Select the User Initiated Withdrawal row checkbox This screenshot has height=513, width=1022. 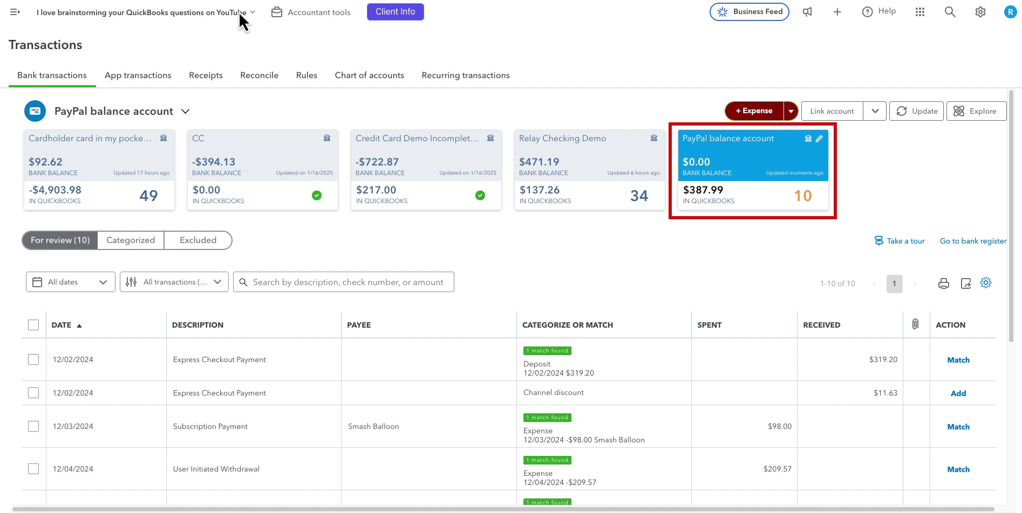33,469
